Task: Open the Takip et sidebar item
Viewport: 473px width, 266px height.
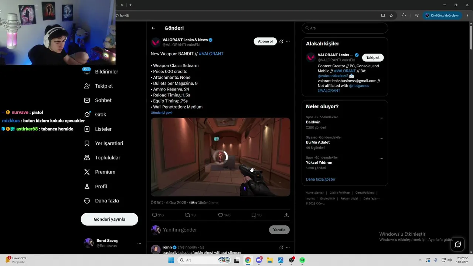Action: 98,86
